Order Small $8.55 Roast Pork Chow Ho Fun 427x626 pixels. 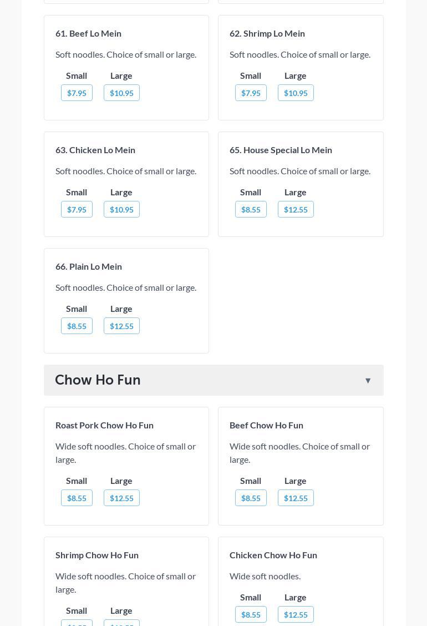77,498
